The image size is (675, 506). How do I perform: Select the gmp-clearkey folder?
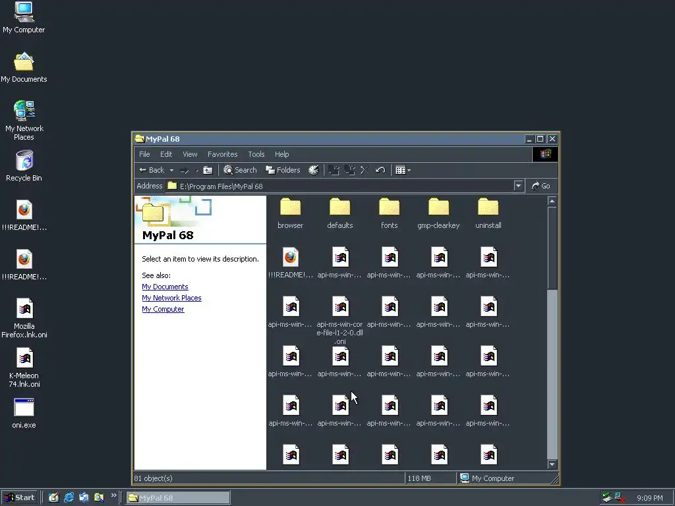pos(438,213)
